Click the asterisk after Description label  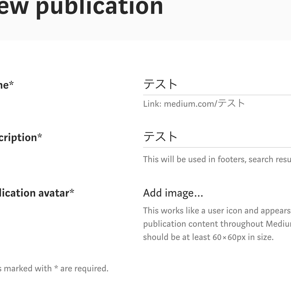(x=40, y=135)
